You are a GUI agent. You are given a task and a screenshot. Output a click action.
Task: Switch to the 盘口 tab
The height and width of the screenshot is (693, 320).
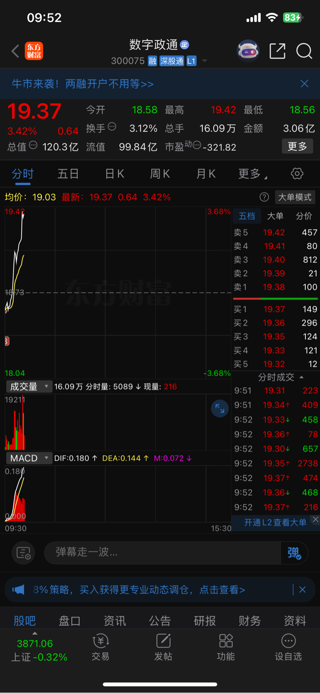point(70,621)
